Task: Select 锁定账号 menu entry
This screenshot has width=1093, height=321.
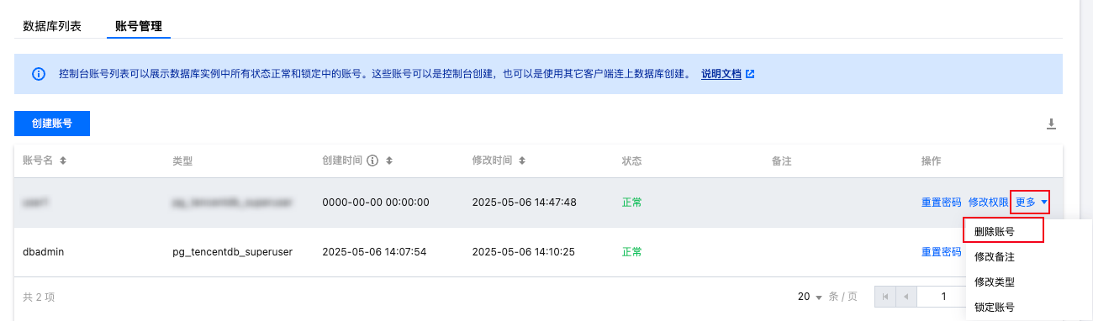Action: (x=994, y=307)
